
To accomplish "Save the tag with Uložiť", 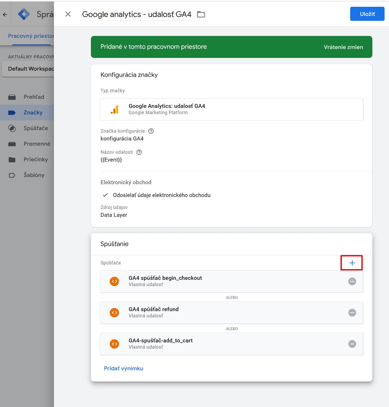I will (367, 14).
